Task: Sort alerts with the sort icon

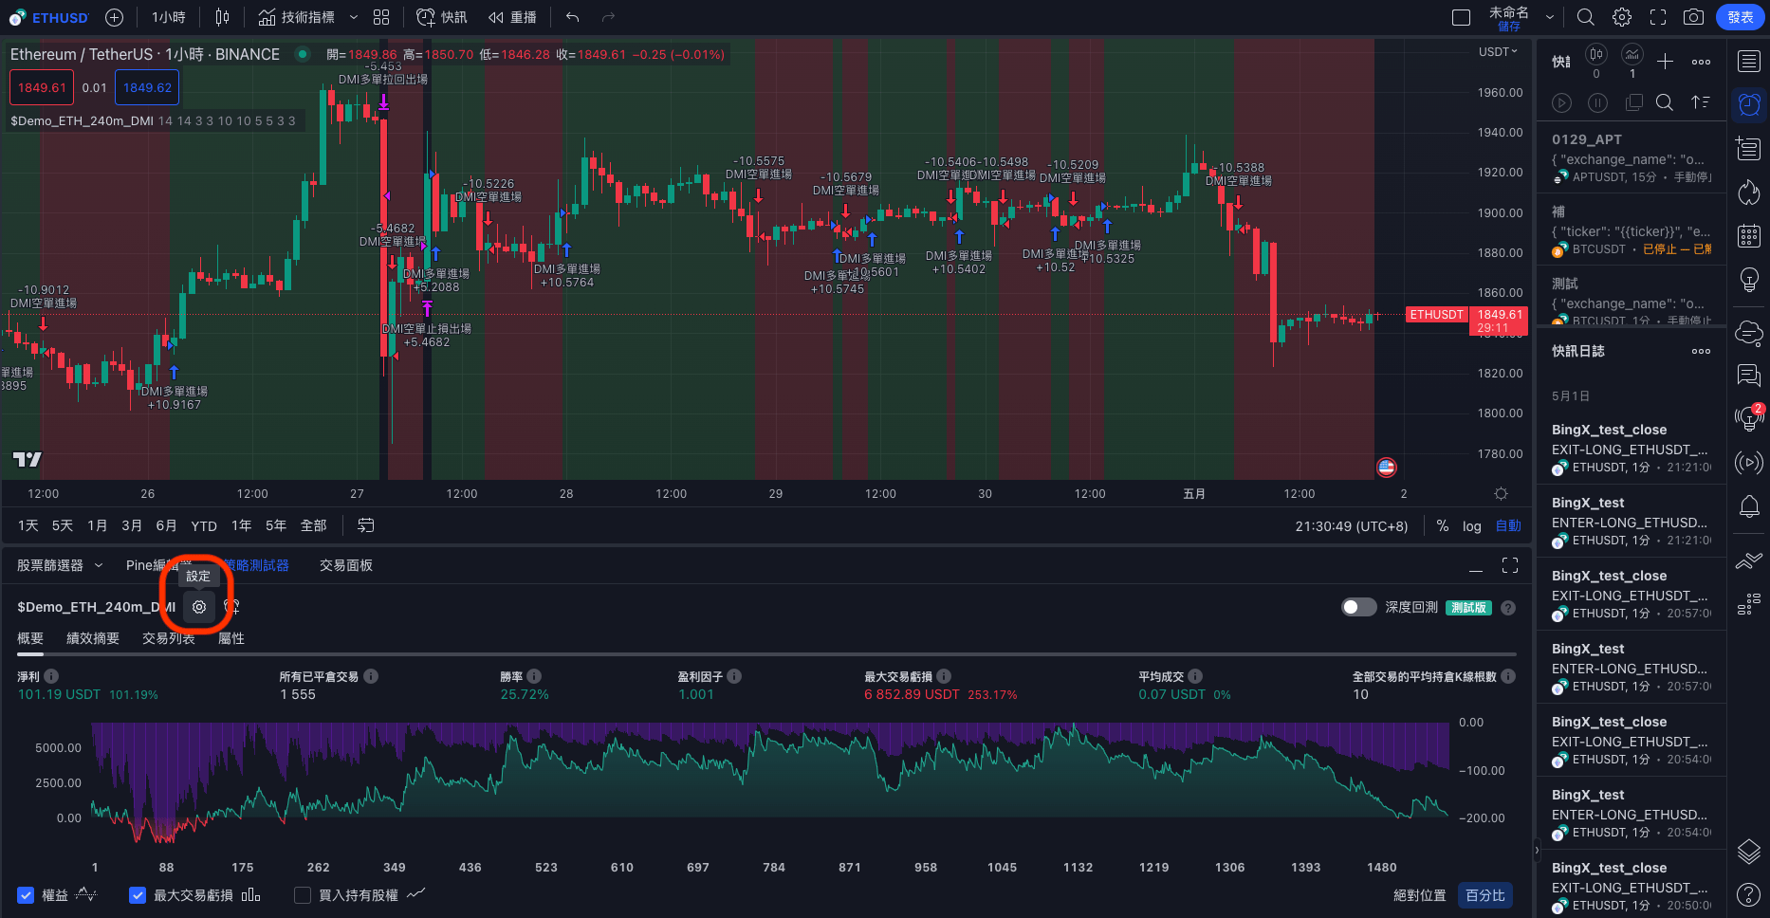Action: [x=1701, y=102]
